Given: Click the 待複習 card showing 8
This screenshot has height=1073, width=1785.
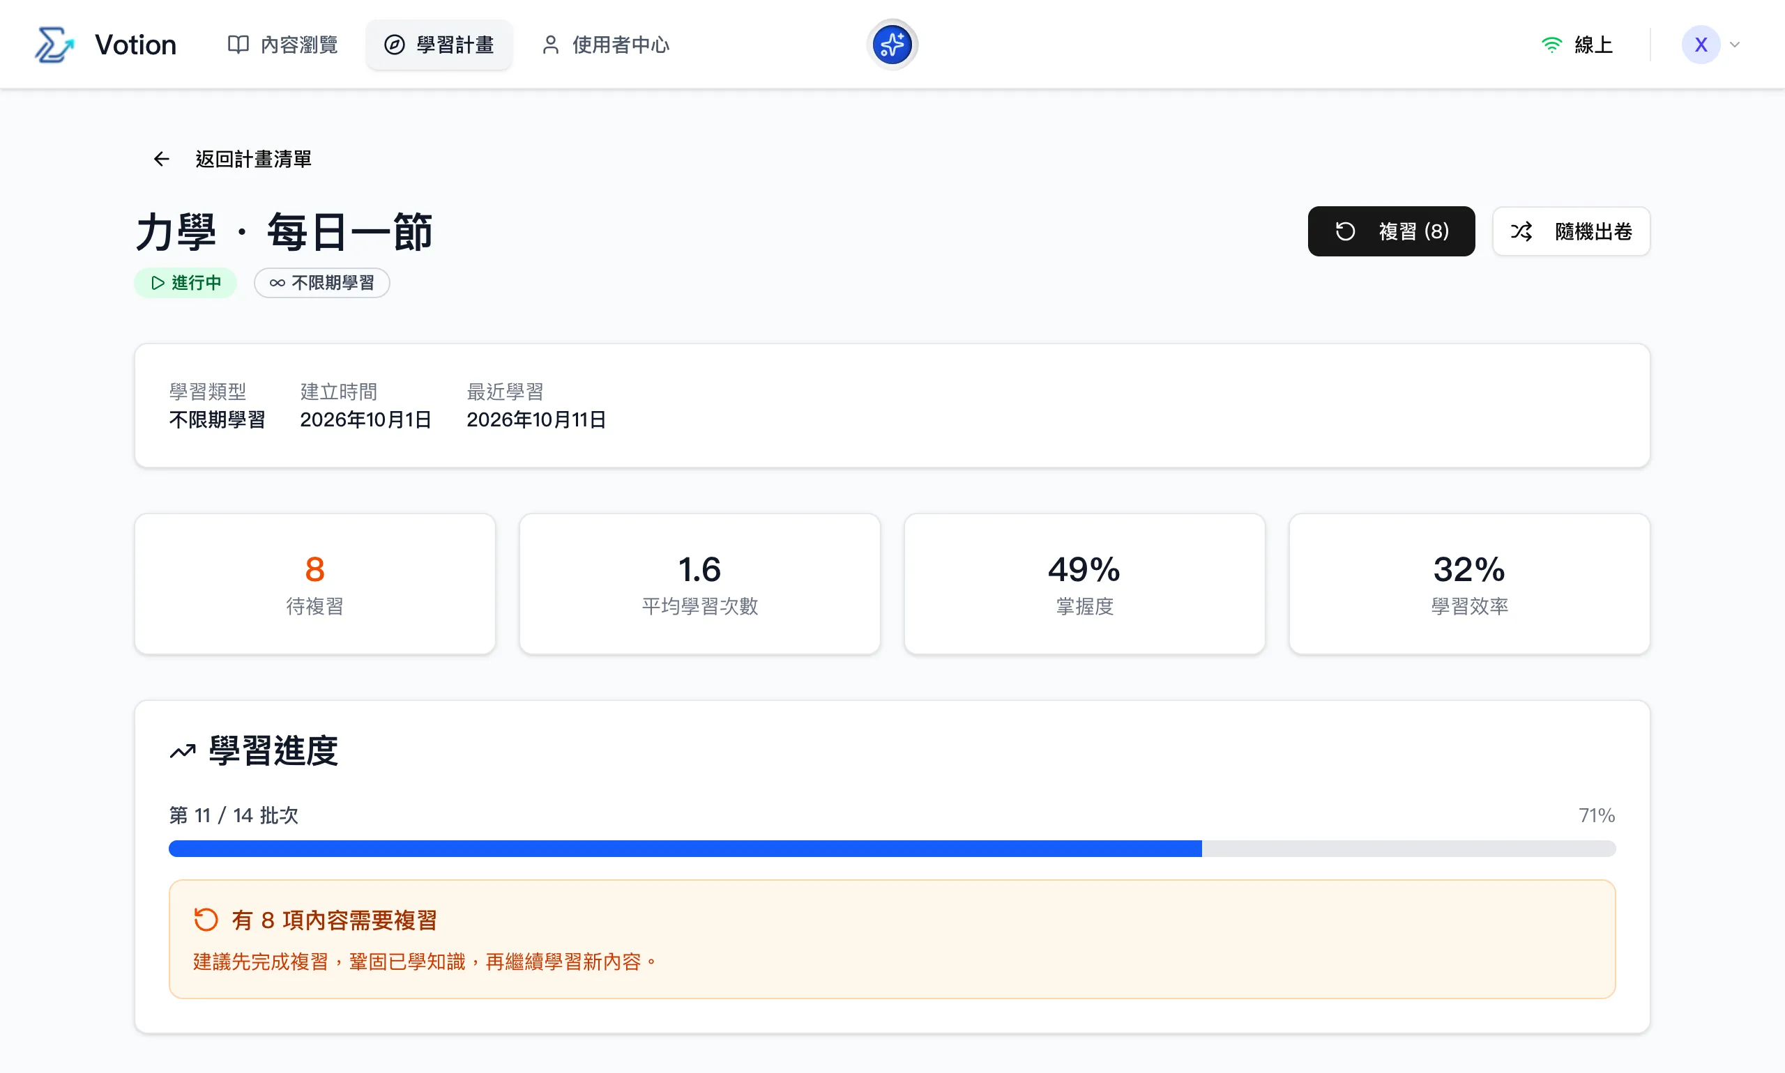Looking at the screenshot, I should (314, 584).
